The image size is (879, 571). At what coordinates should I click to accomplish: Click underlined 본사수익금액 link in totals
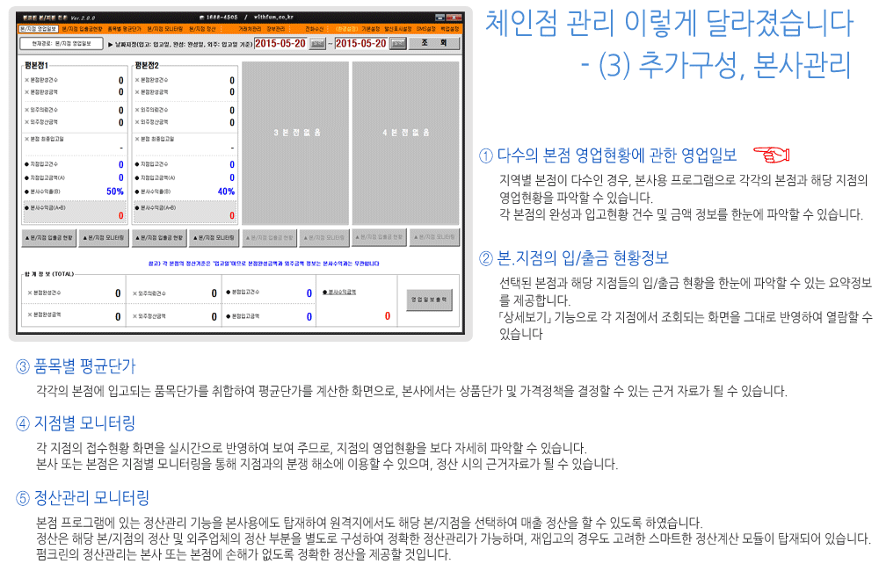pyautogui.click(x=340, y=291)
